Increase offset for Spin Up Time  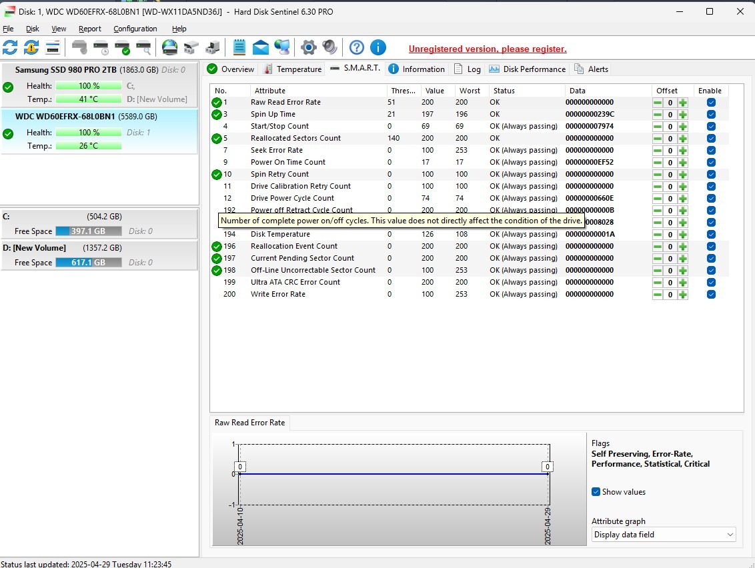[682, 115]
